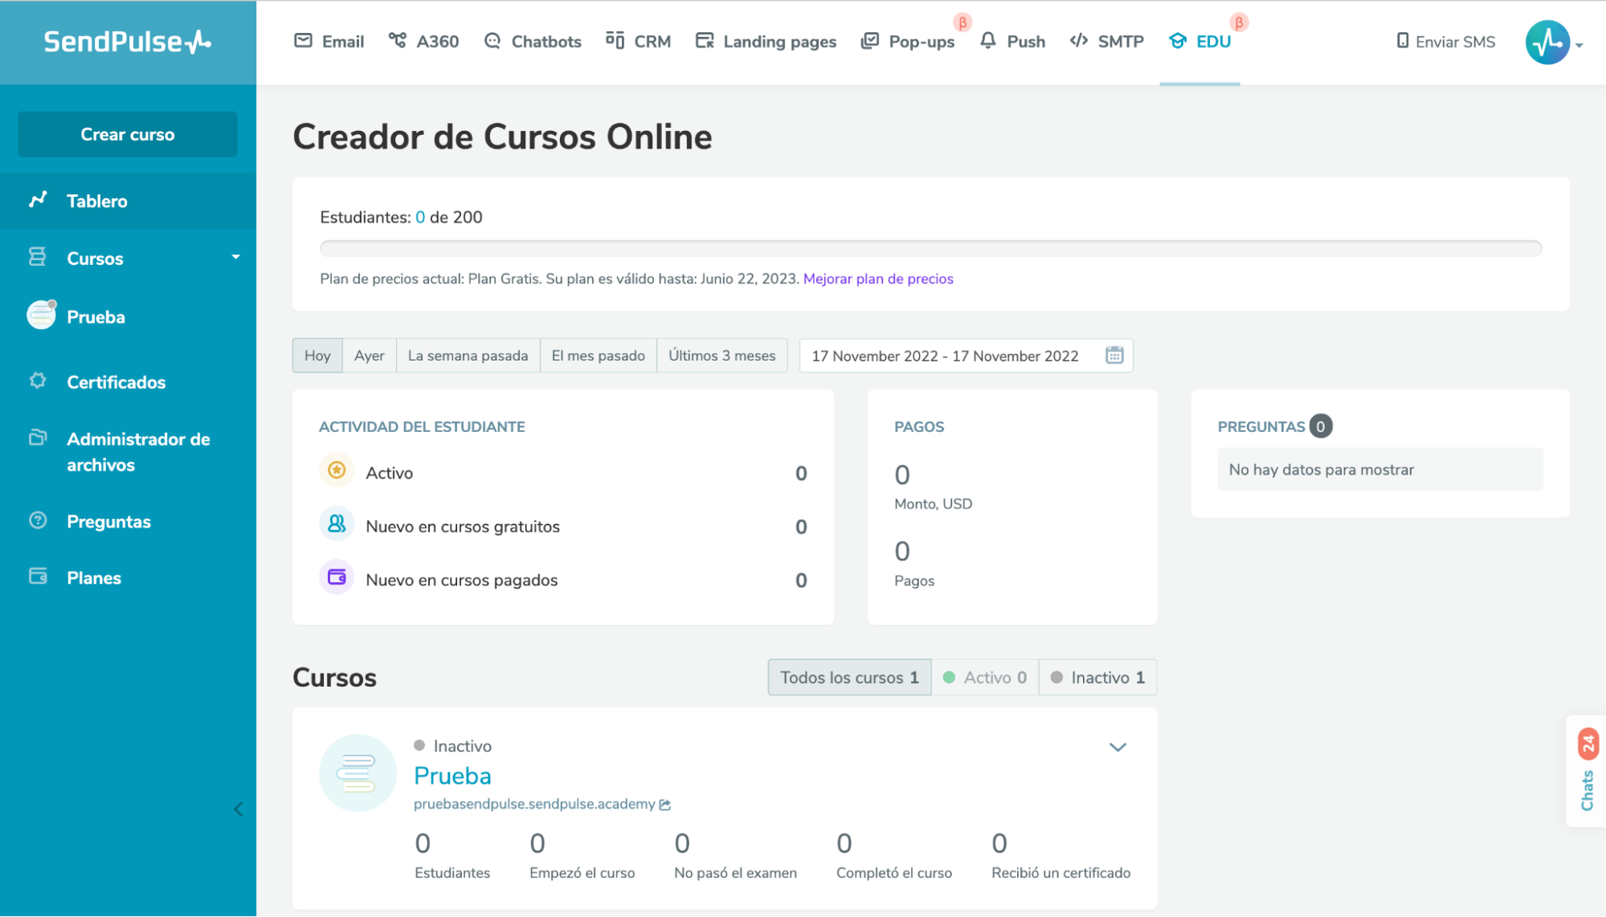
Task: Click the Cursos stack icon
Action: pyautogui.click(x=38, y=257)
